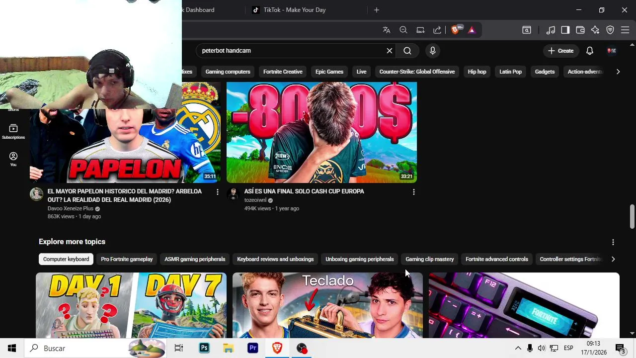636x358 pixels.
Task: Select the Pro Fortnite gameplay topic chip
Action: click(x=127, y=259)
